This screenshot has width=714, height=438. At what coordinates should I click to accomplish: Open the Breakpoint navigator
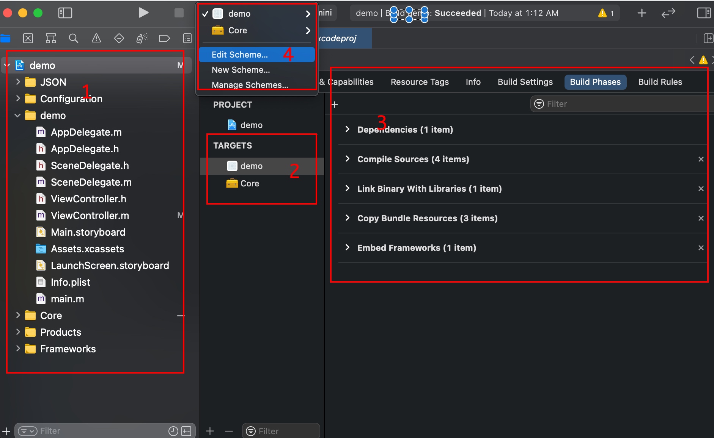164,38
